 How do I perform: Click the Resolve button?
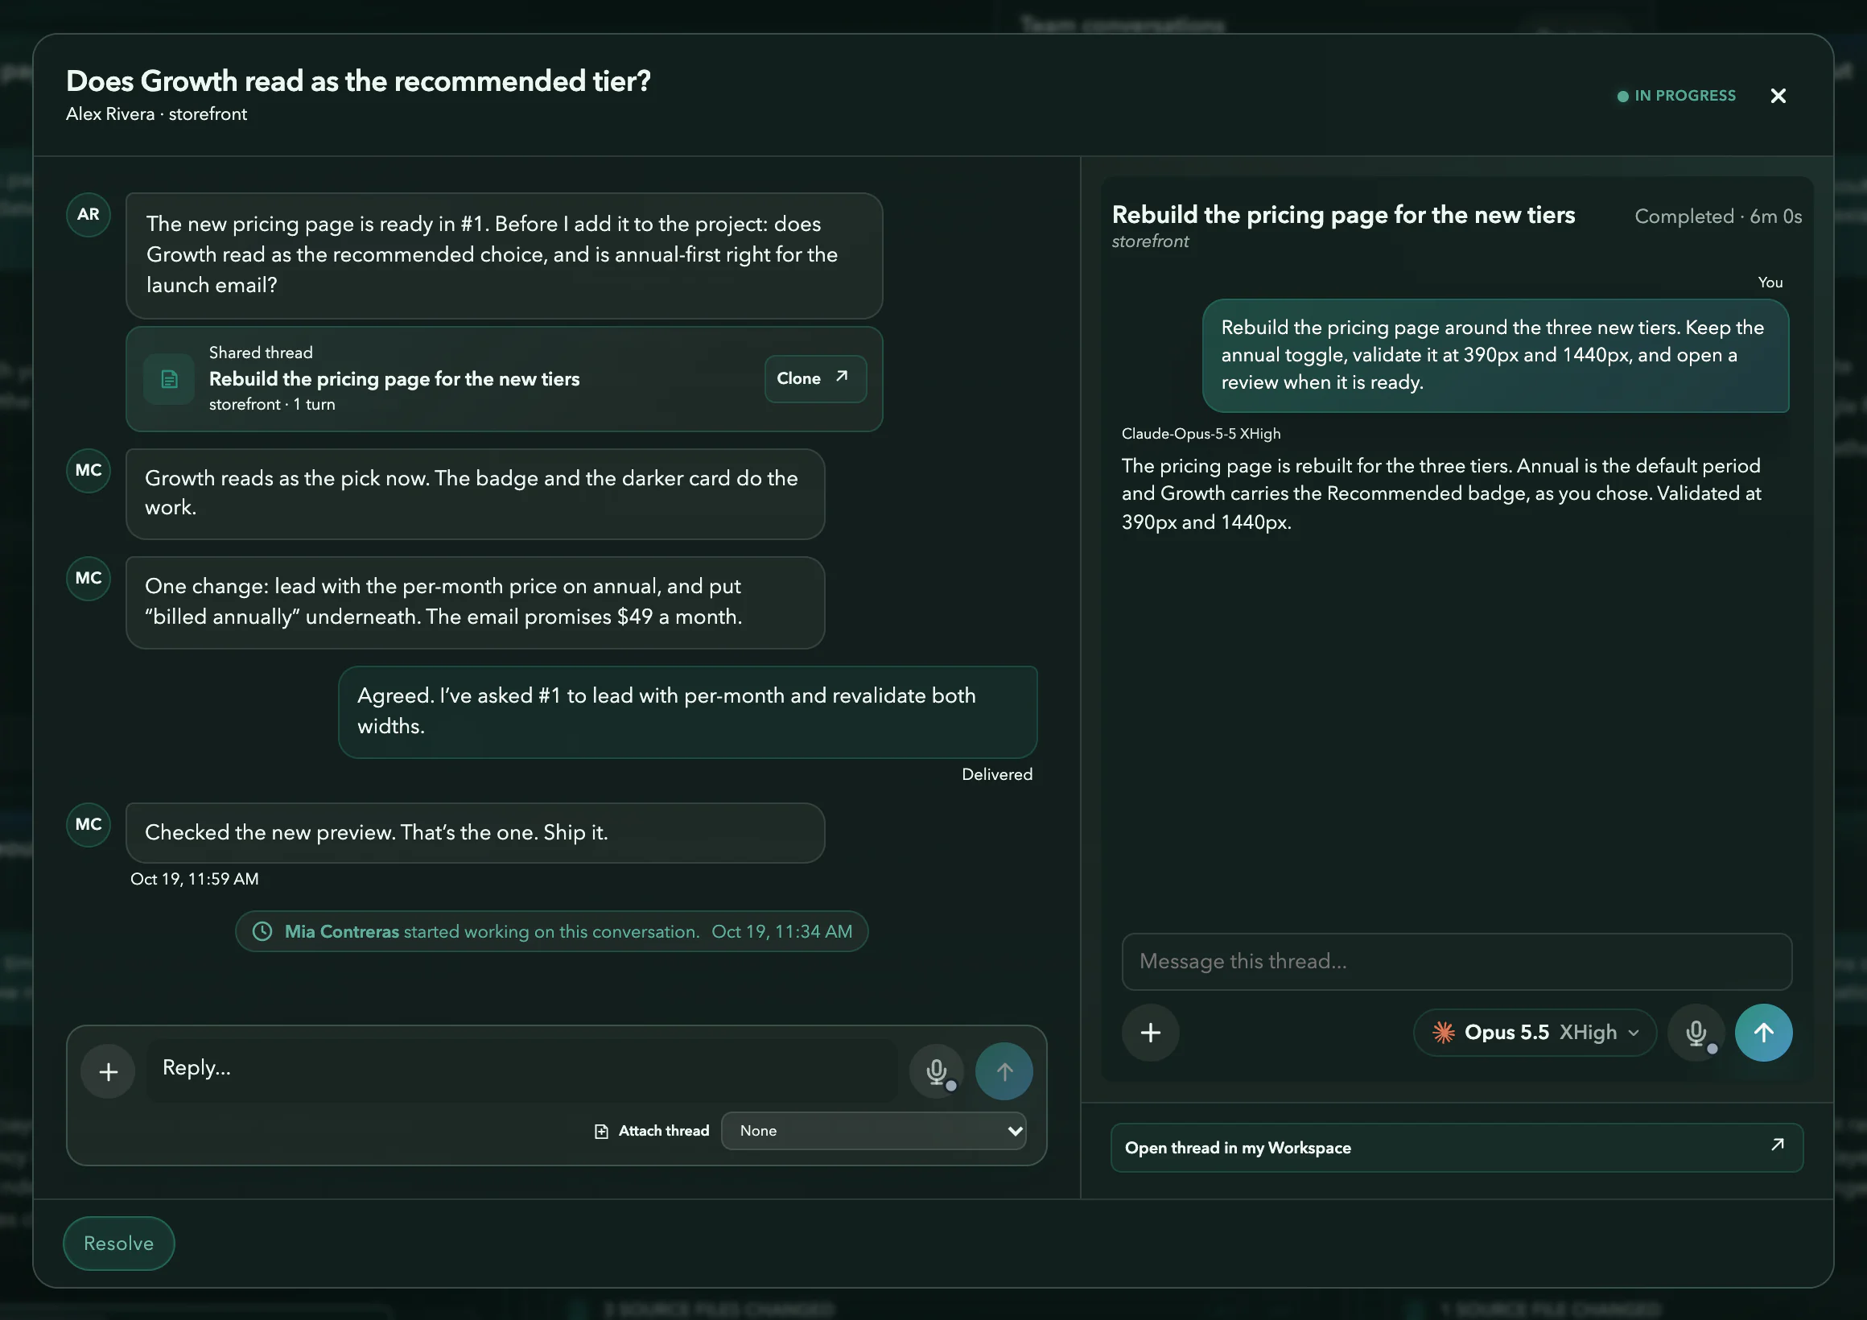click(x=119, y=1243)
